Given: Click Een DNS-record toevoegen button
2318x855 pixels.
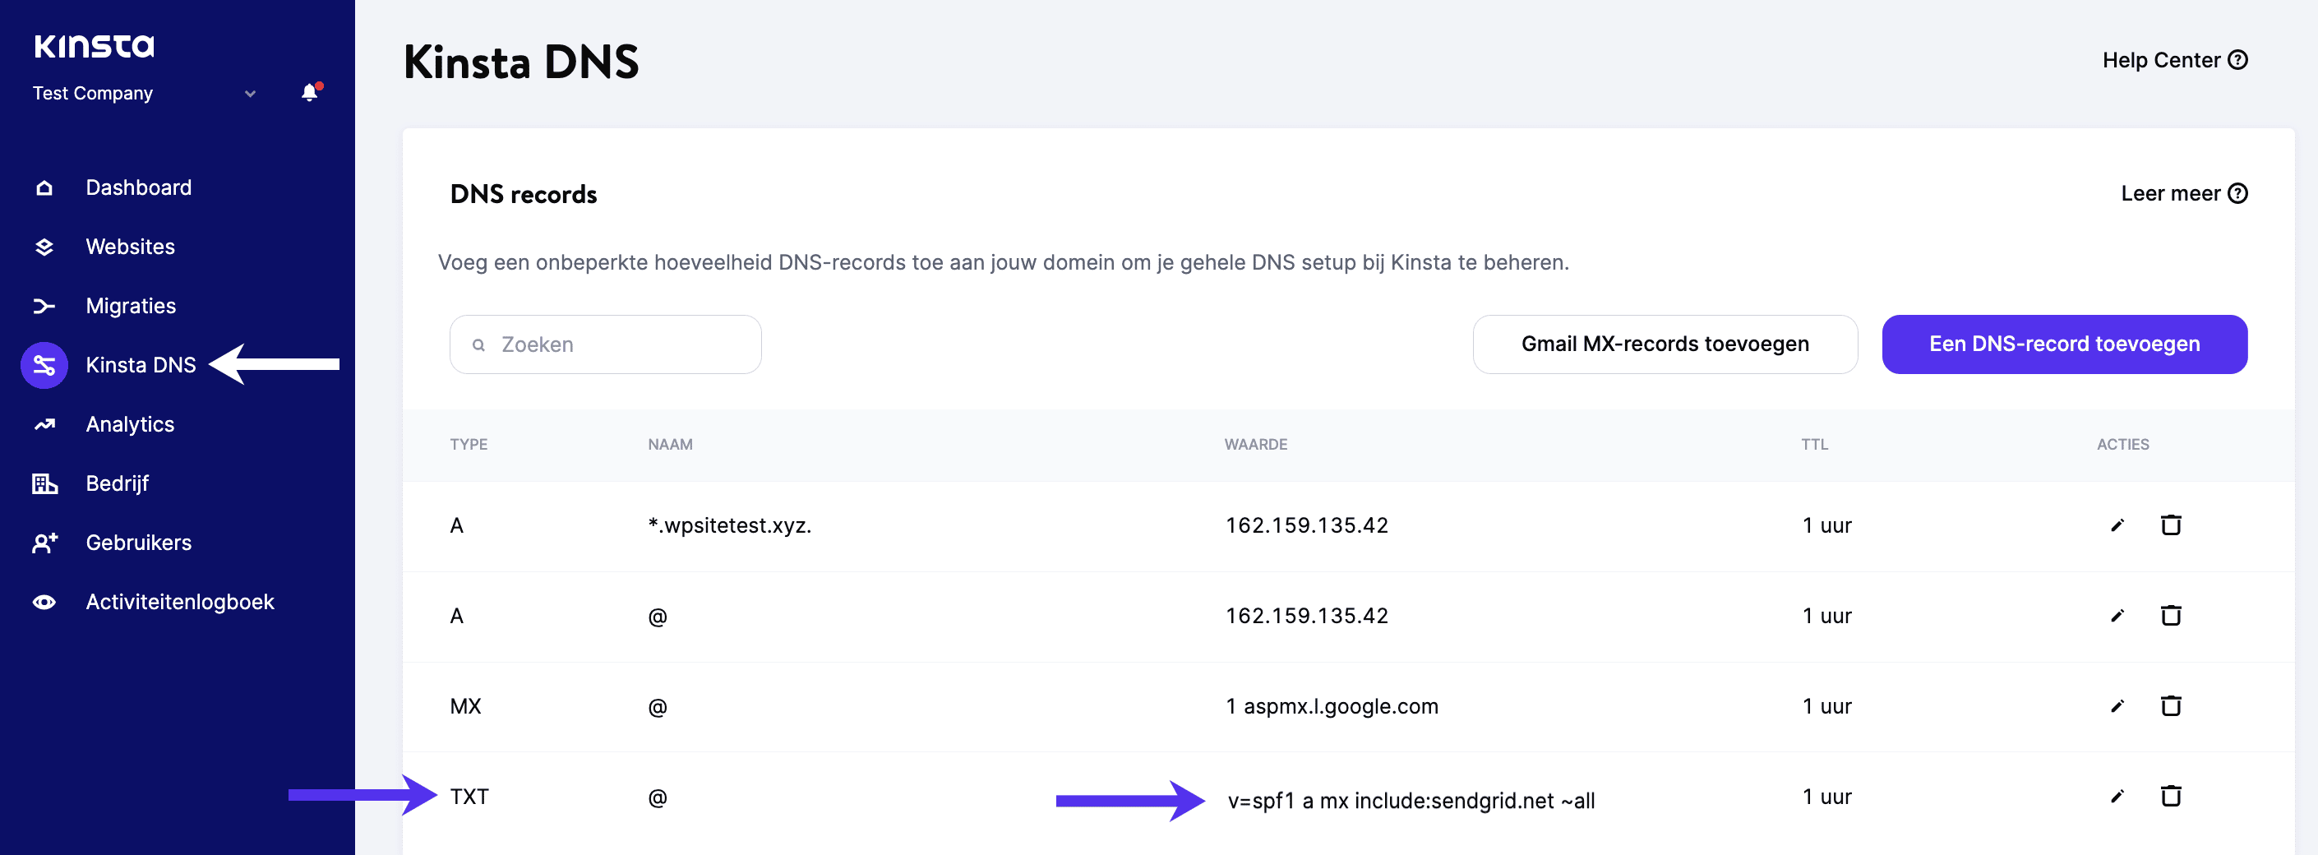Looking at the screenshot, I should (2064, 344).
